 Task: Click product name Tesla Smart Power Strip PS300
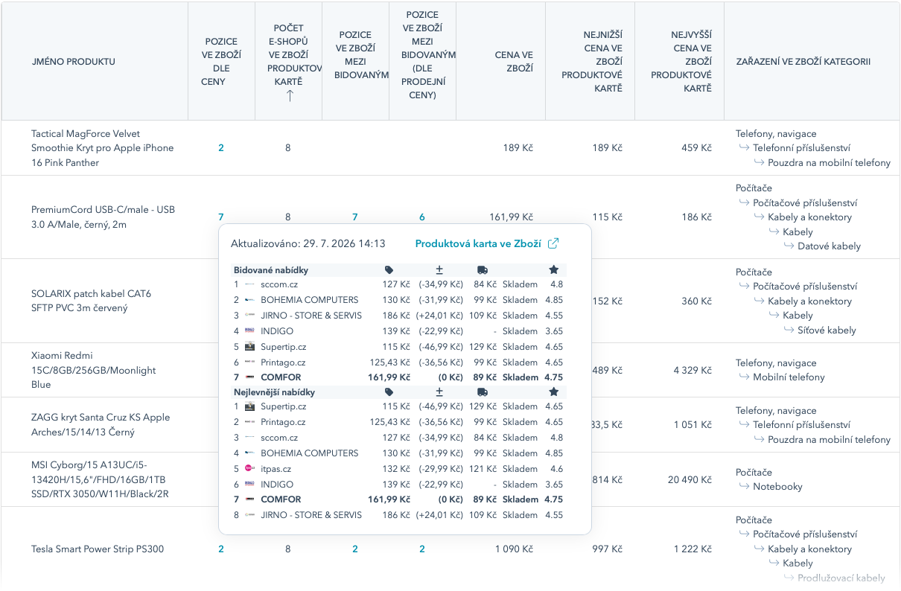click(98, 549)
